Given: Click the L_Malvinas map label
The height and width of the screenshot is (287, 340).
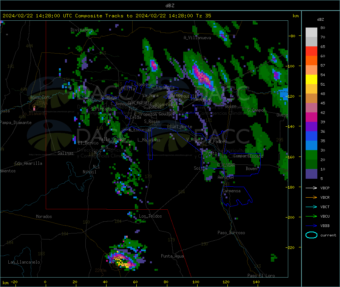Looking at the screenshot, I should pyautogui.click(x=149, y=140).
